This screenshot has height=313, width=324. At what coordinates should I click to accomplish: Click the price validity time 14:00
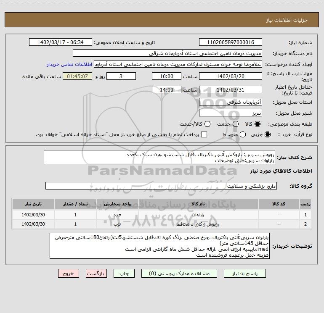[x=167, y=89]
